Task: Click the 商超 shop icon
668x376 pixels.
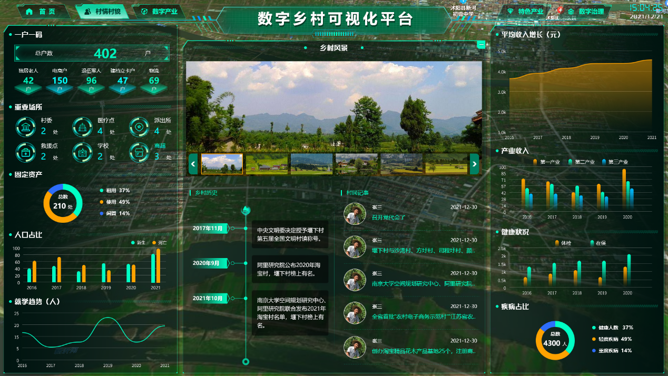Action: 139,152
